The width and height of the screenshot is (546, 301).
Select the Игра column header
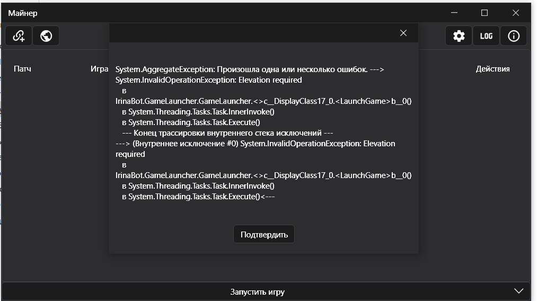(99, 69)
